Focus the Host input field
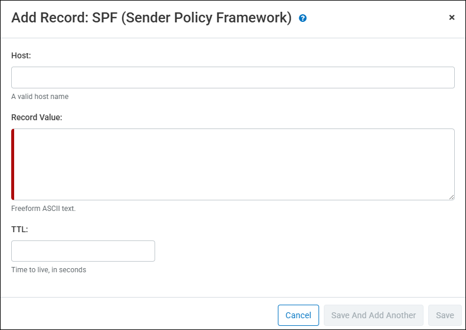Image resolution: width=466 pixels, height=330 pixels. pyautogui.click(x=232, y=77)
